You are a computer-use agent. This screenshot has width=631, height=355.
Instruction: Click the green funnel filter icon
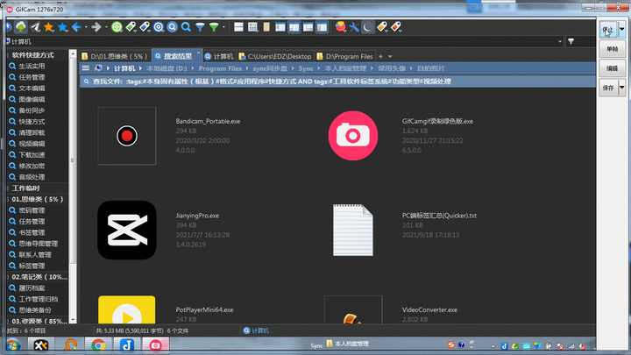tap(214, 27)
